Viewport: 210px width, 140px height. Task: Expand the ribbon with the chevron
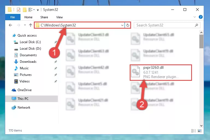click(195, 17)
